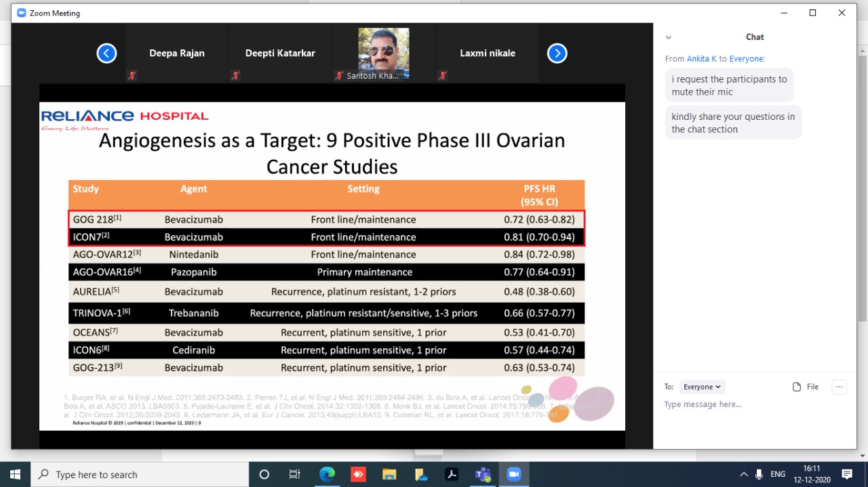Select Santosh's video thumbnail
The image size is (868, 487).
point(383,51)
